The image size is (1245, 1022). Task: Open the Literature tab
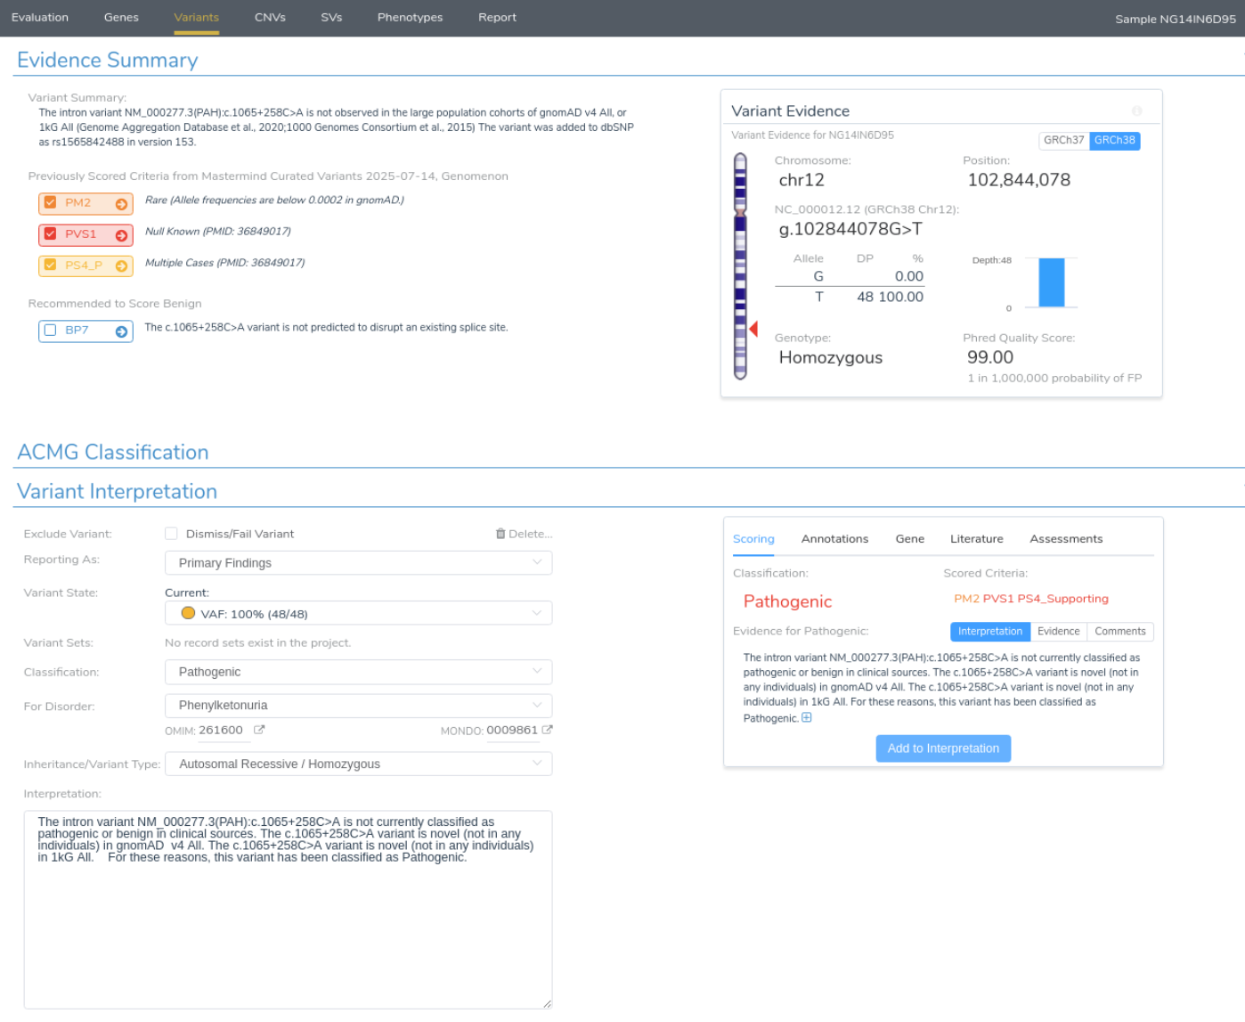(976, 539)
